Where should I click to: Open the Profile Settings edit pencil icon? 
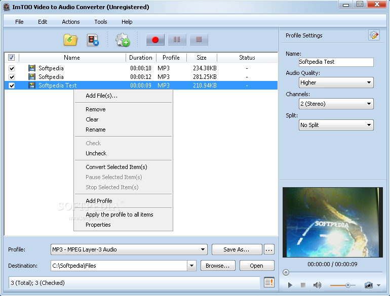[x=374, y=35]
